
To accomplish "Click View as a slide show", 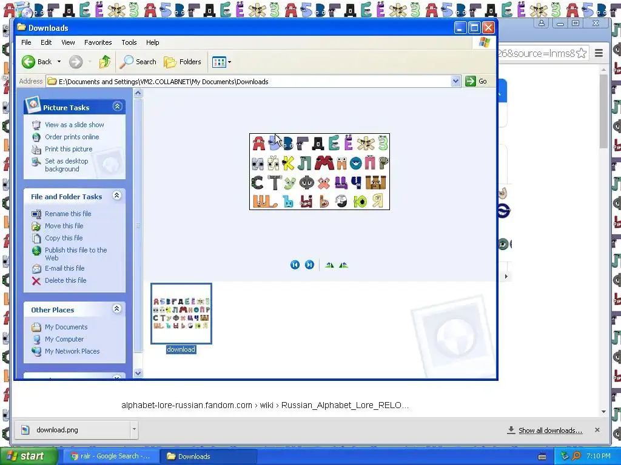I will 75,125.
